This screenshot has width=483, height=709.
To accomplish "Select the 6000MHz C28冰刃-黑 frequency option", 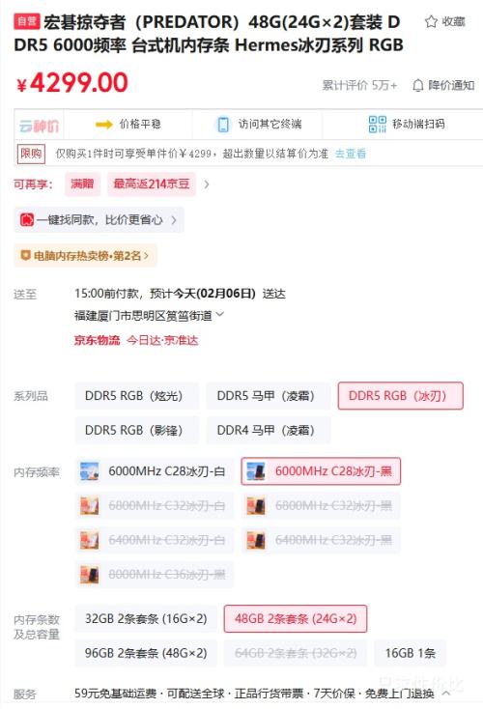I will [x=321, y=471].
